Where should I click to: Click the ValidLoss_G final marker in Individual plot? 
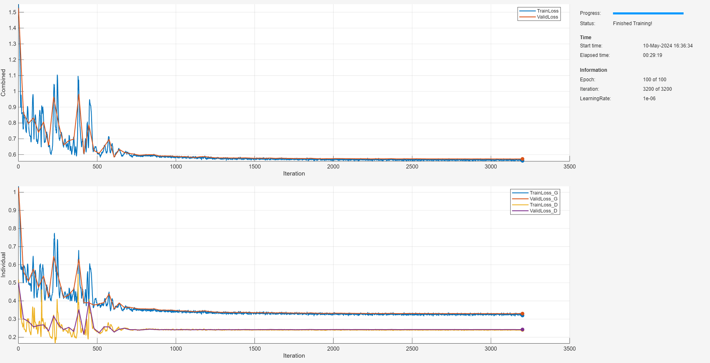(x=522, y=314)
